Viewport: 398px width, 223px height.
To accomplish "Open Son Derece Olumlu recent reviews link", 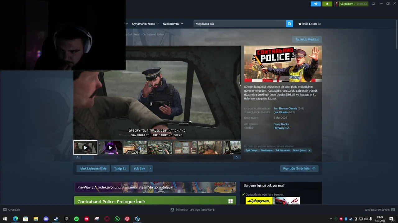I will click(285, 109).
